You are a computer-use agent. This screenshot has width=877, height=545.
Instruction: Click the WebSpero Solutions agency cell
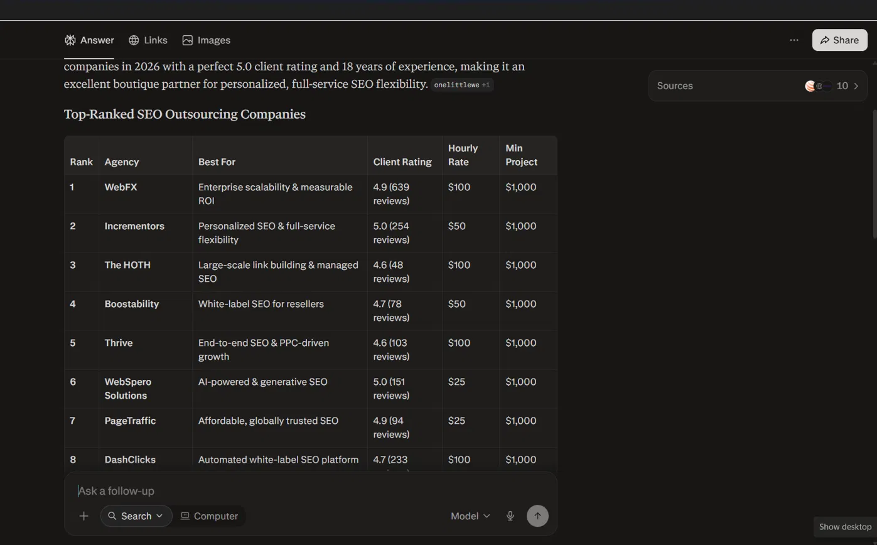tap(146, 389)
